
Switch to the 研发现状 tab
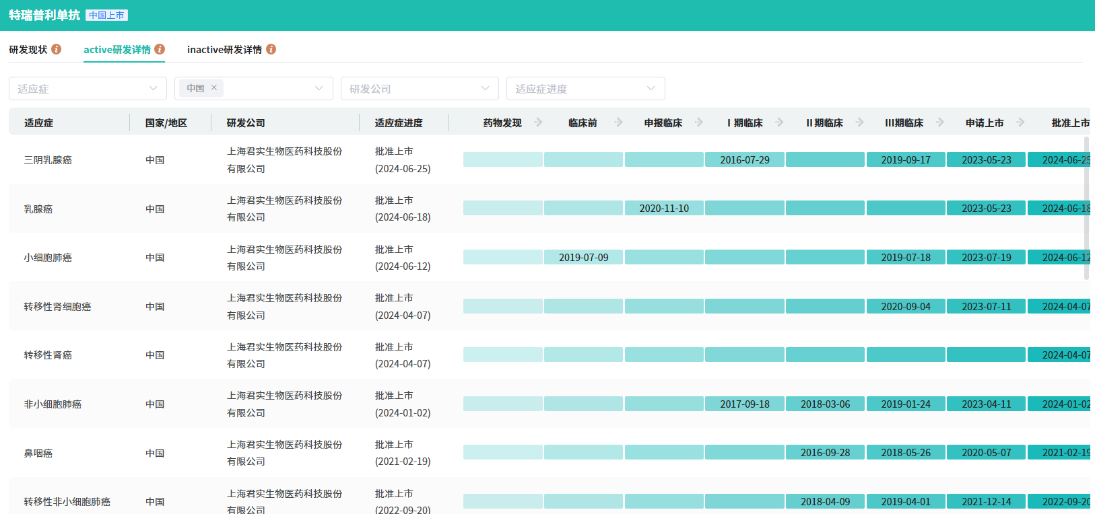[x=28, y=50]
